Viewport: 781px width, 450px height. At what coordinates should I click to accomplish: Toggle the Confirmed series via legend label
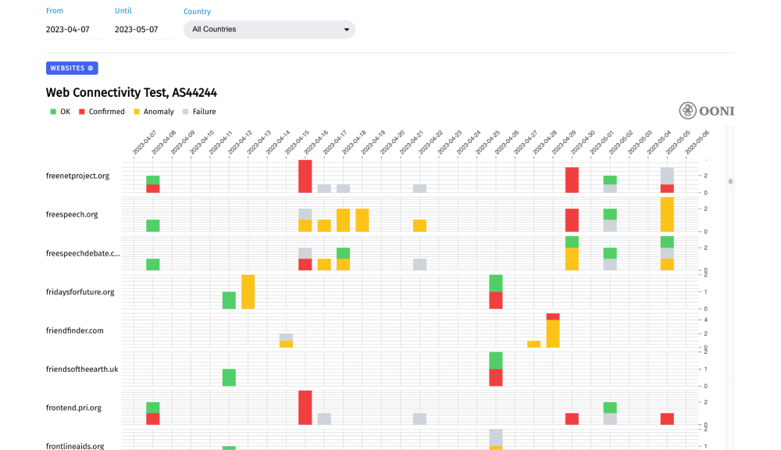(x=106, y=112)
